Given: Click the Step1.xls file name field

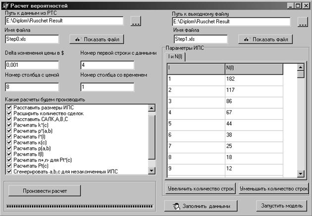Looking at the screenshot, I should pos(201,39).
